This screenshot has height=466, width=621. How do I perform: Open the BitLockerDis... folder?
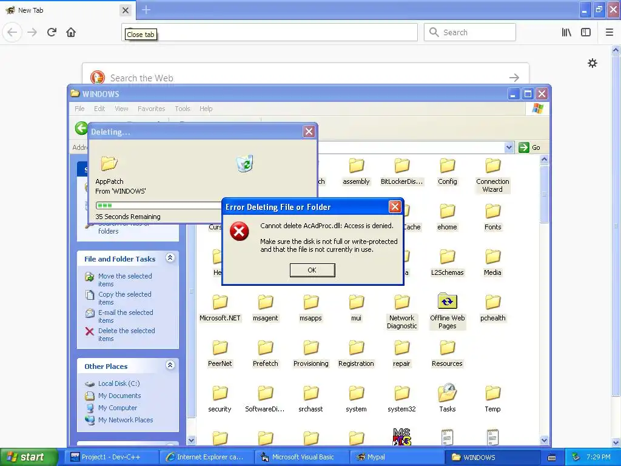click(401, 172)
